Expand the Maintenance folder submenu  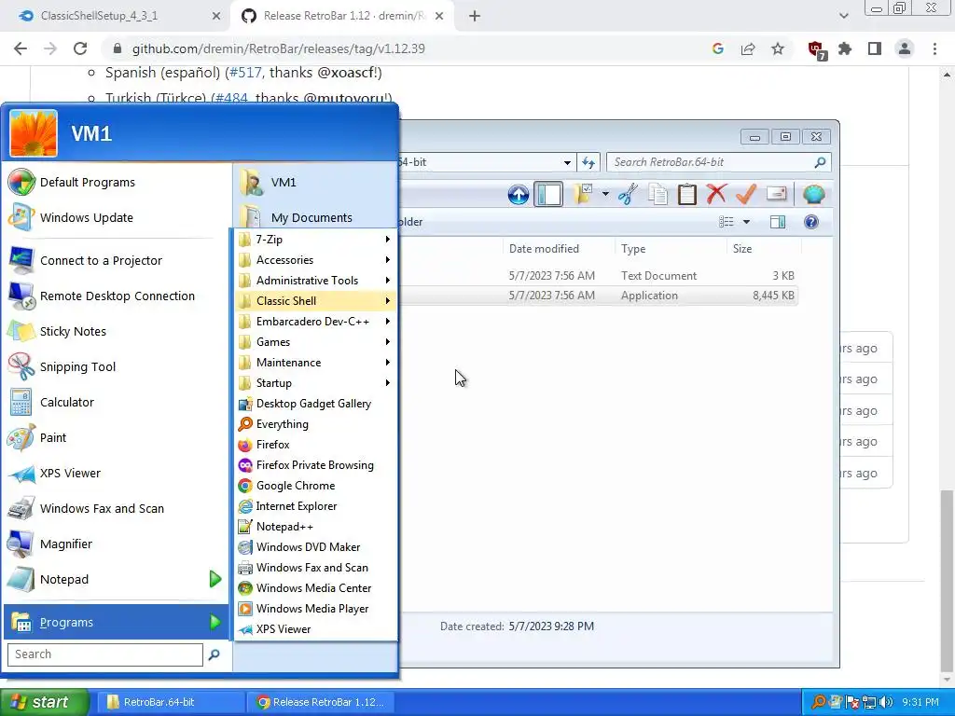click(x=315, y=363)
